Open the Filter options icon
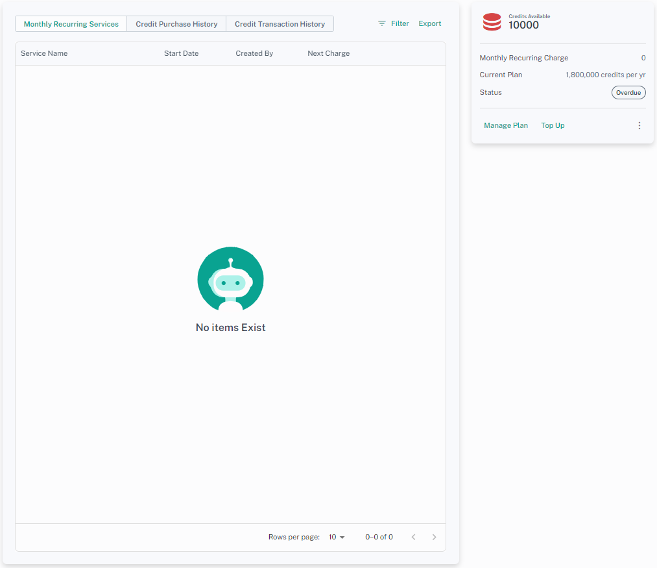This screenshot has width=657, height=568. (382, 23)
